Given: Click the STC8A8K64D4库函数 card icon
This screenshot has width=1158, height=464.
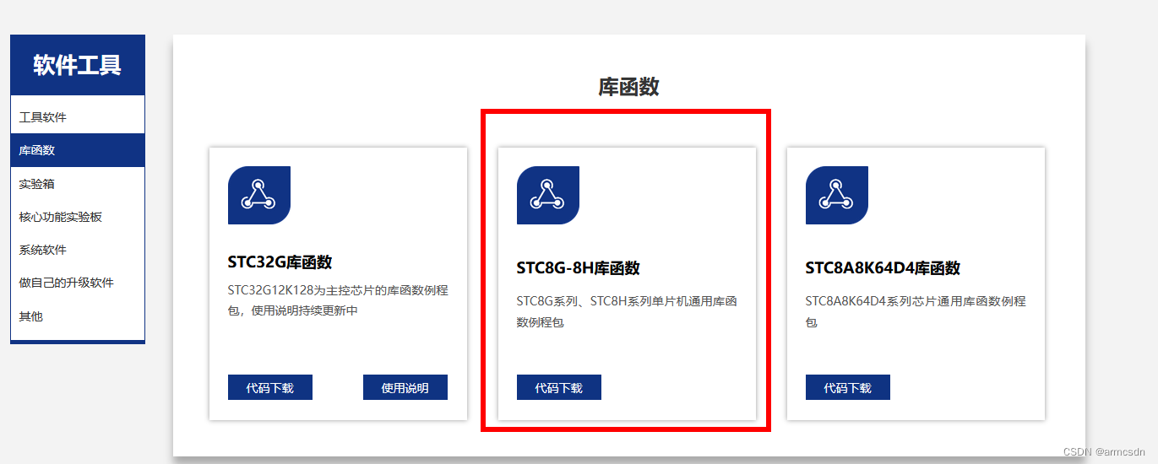Looking at the screenshot, I should pyautogui.click(x=837, y=195).
